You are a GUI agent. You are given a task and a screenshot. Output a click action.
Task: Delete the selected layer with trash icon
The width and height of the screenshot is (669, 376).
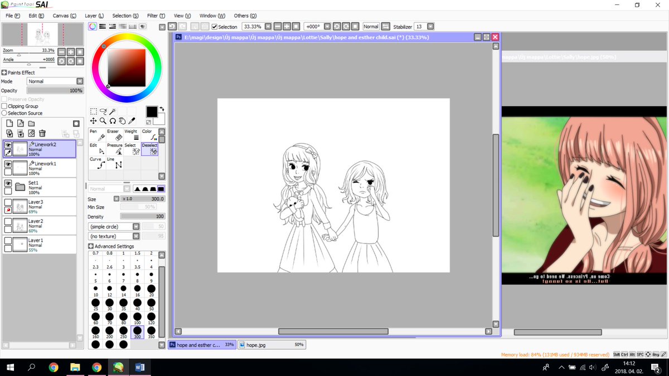click(42, 133)
